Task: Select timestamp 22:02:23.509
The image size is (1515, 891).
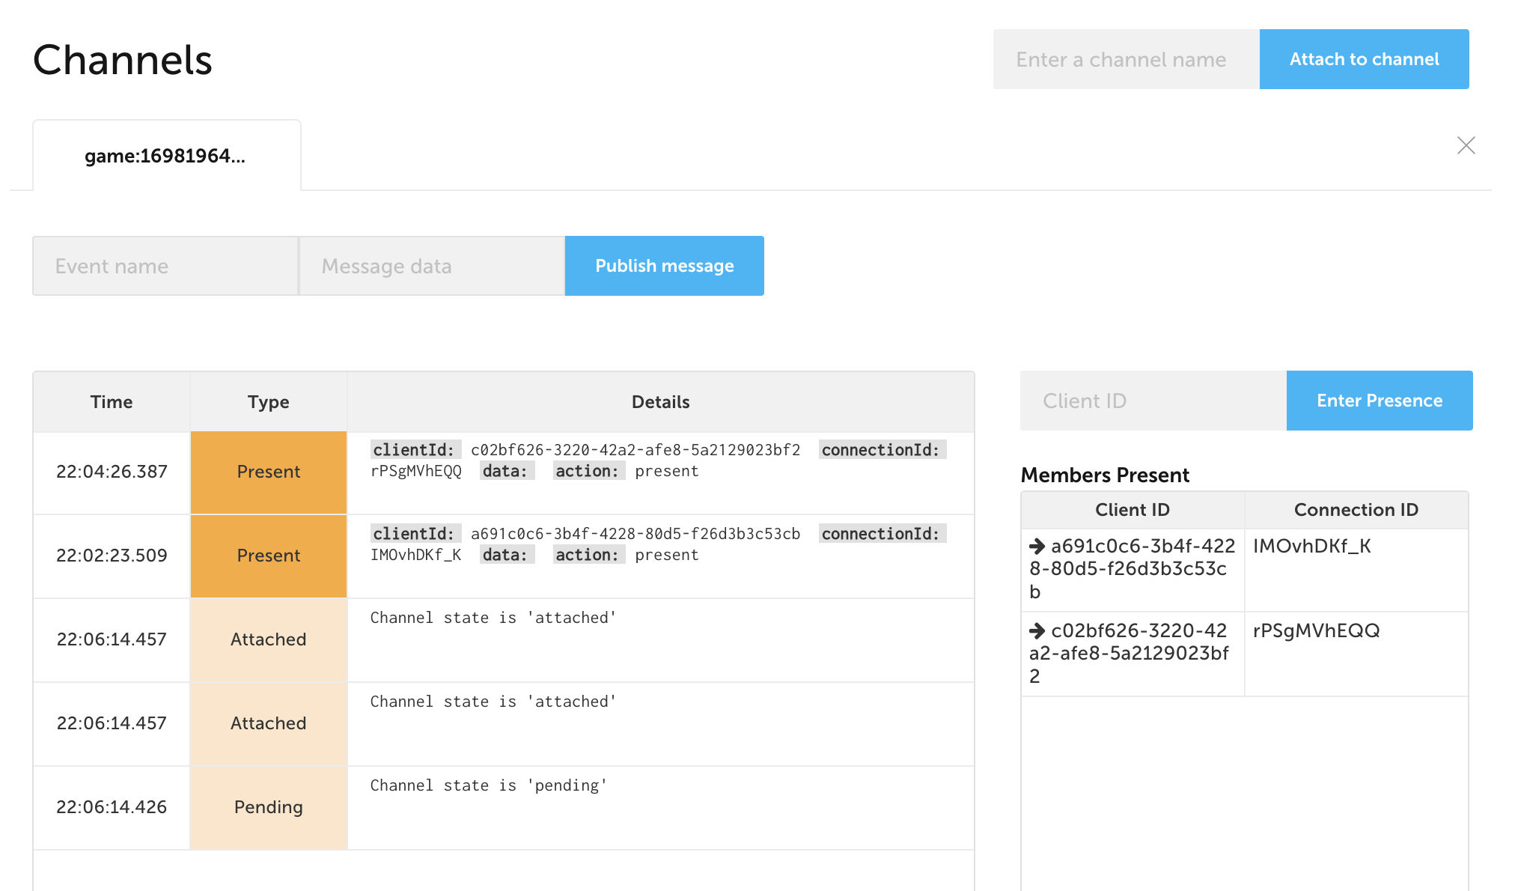Action: [112, 556]
